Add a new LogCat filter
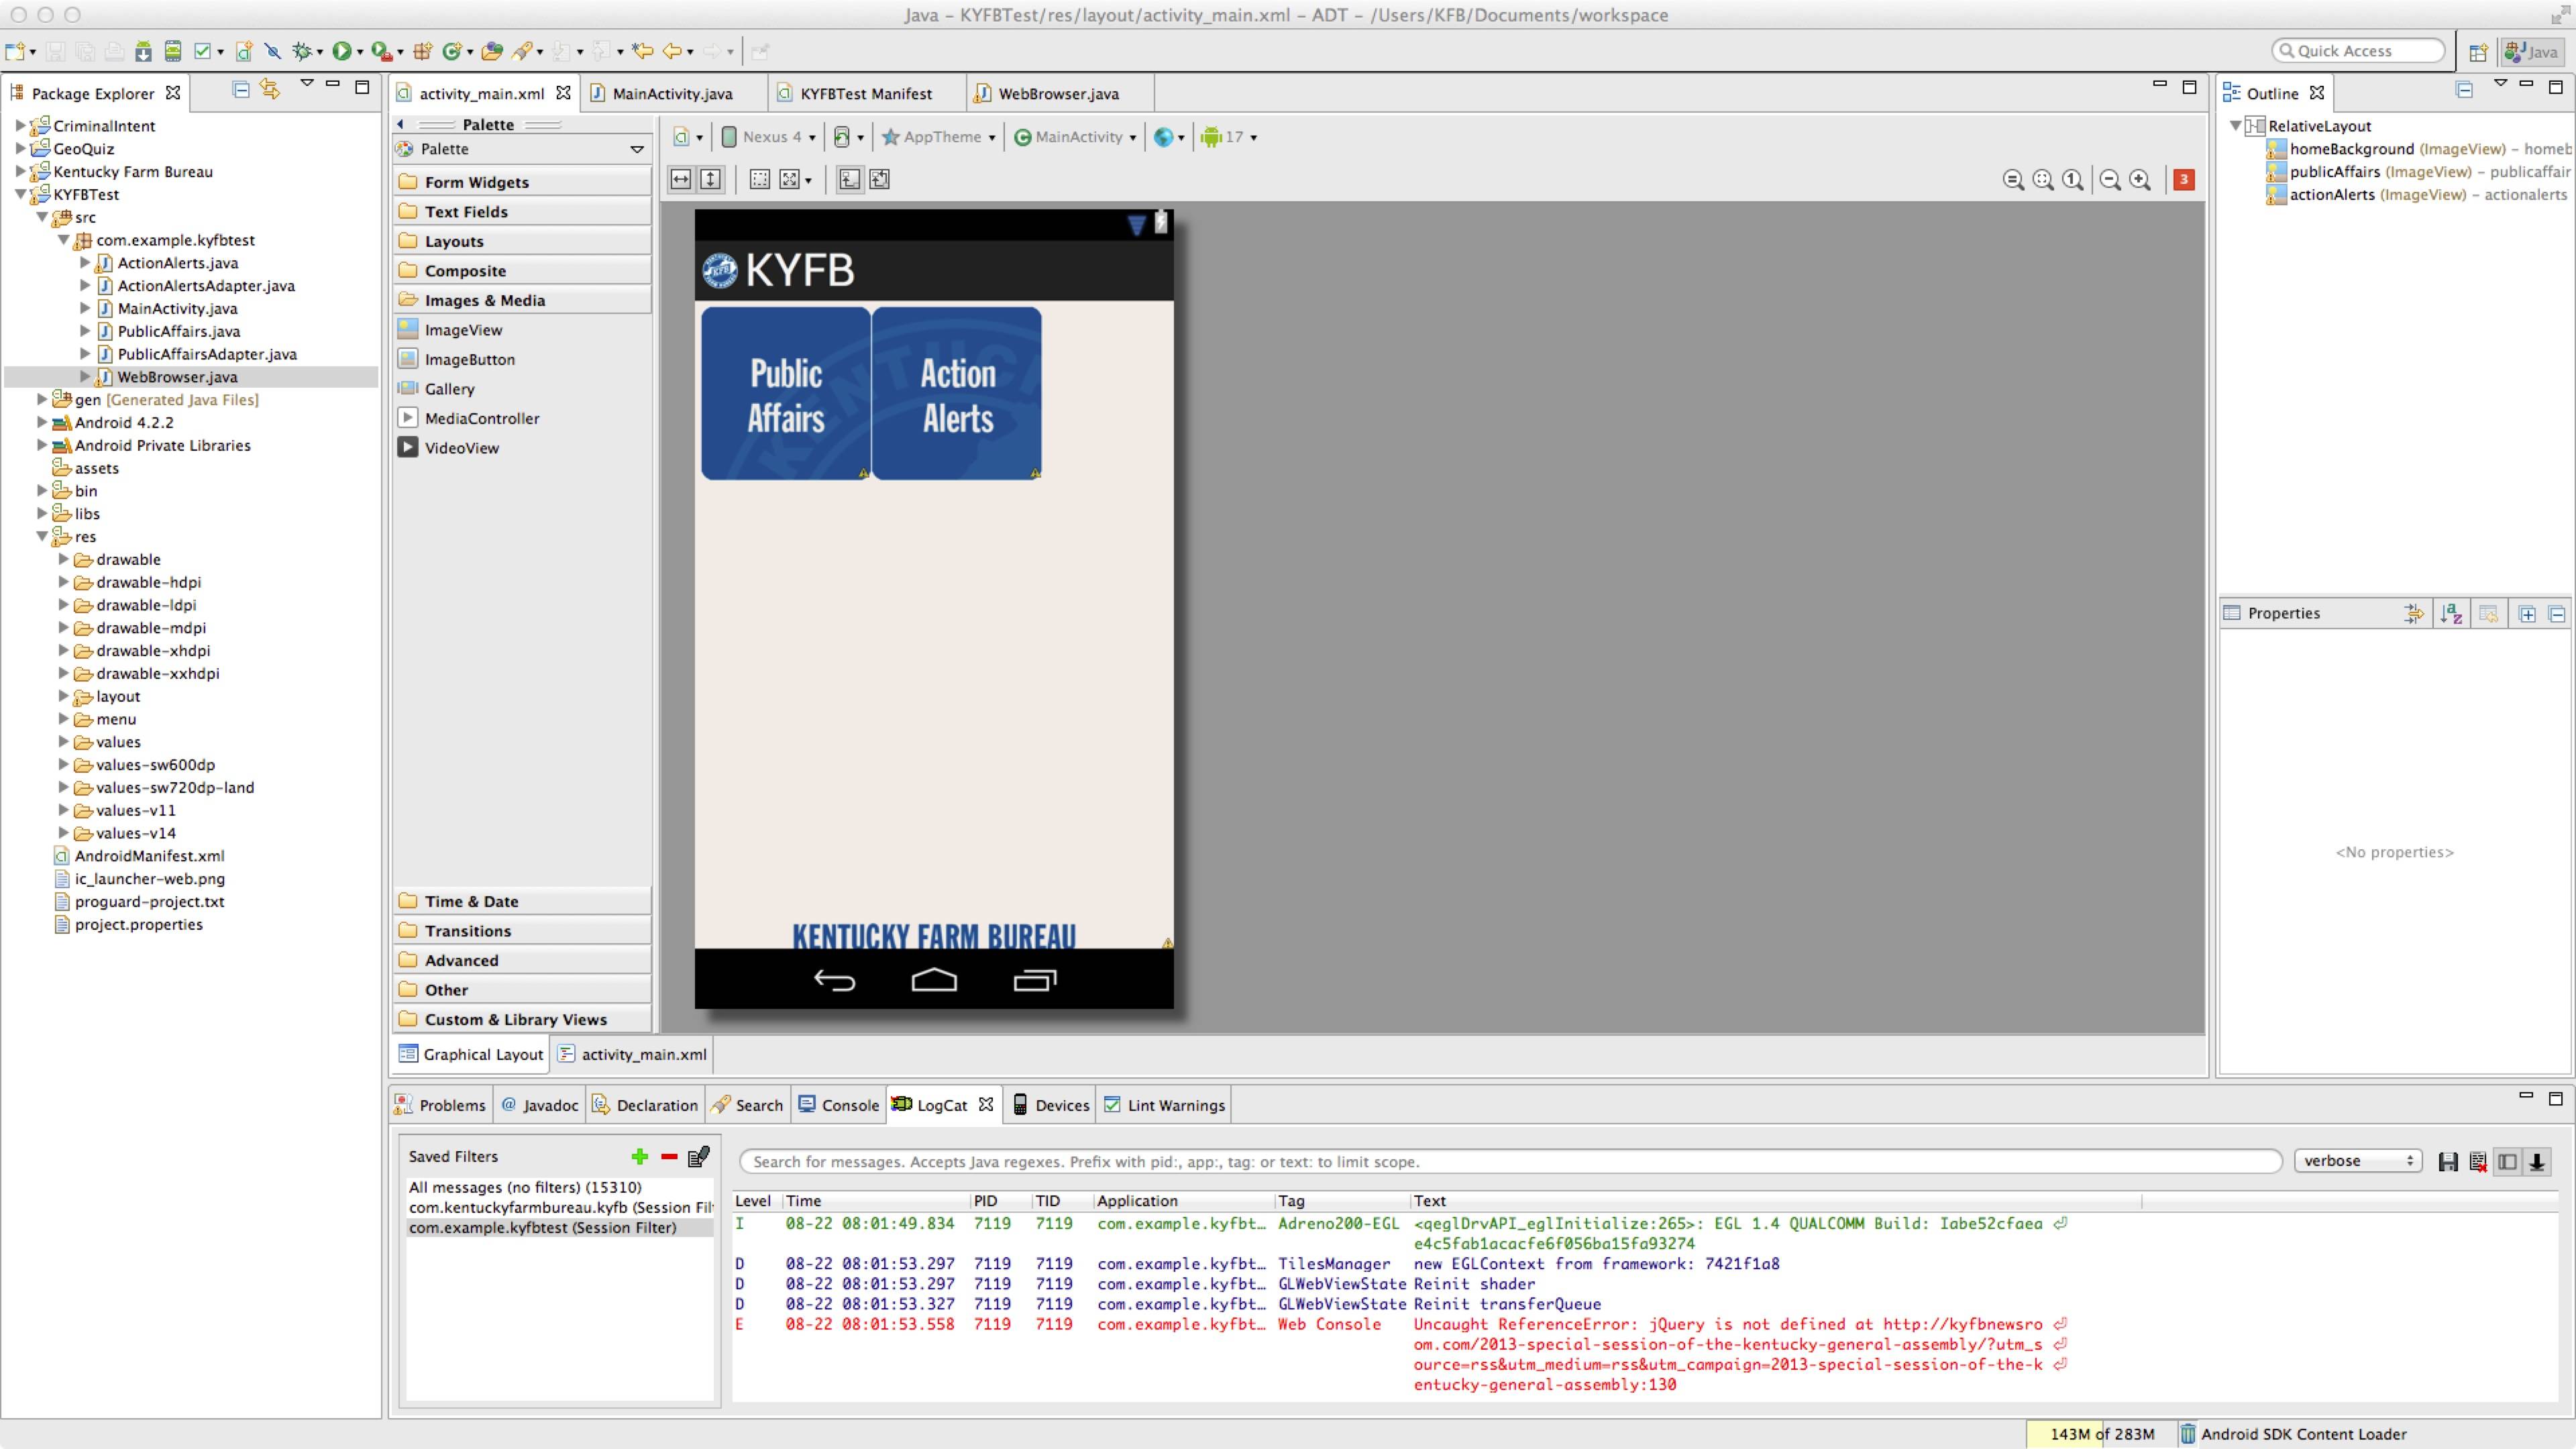 click(640, 1157)
